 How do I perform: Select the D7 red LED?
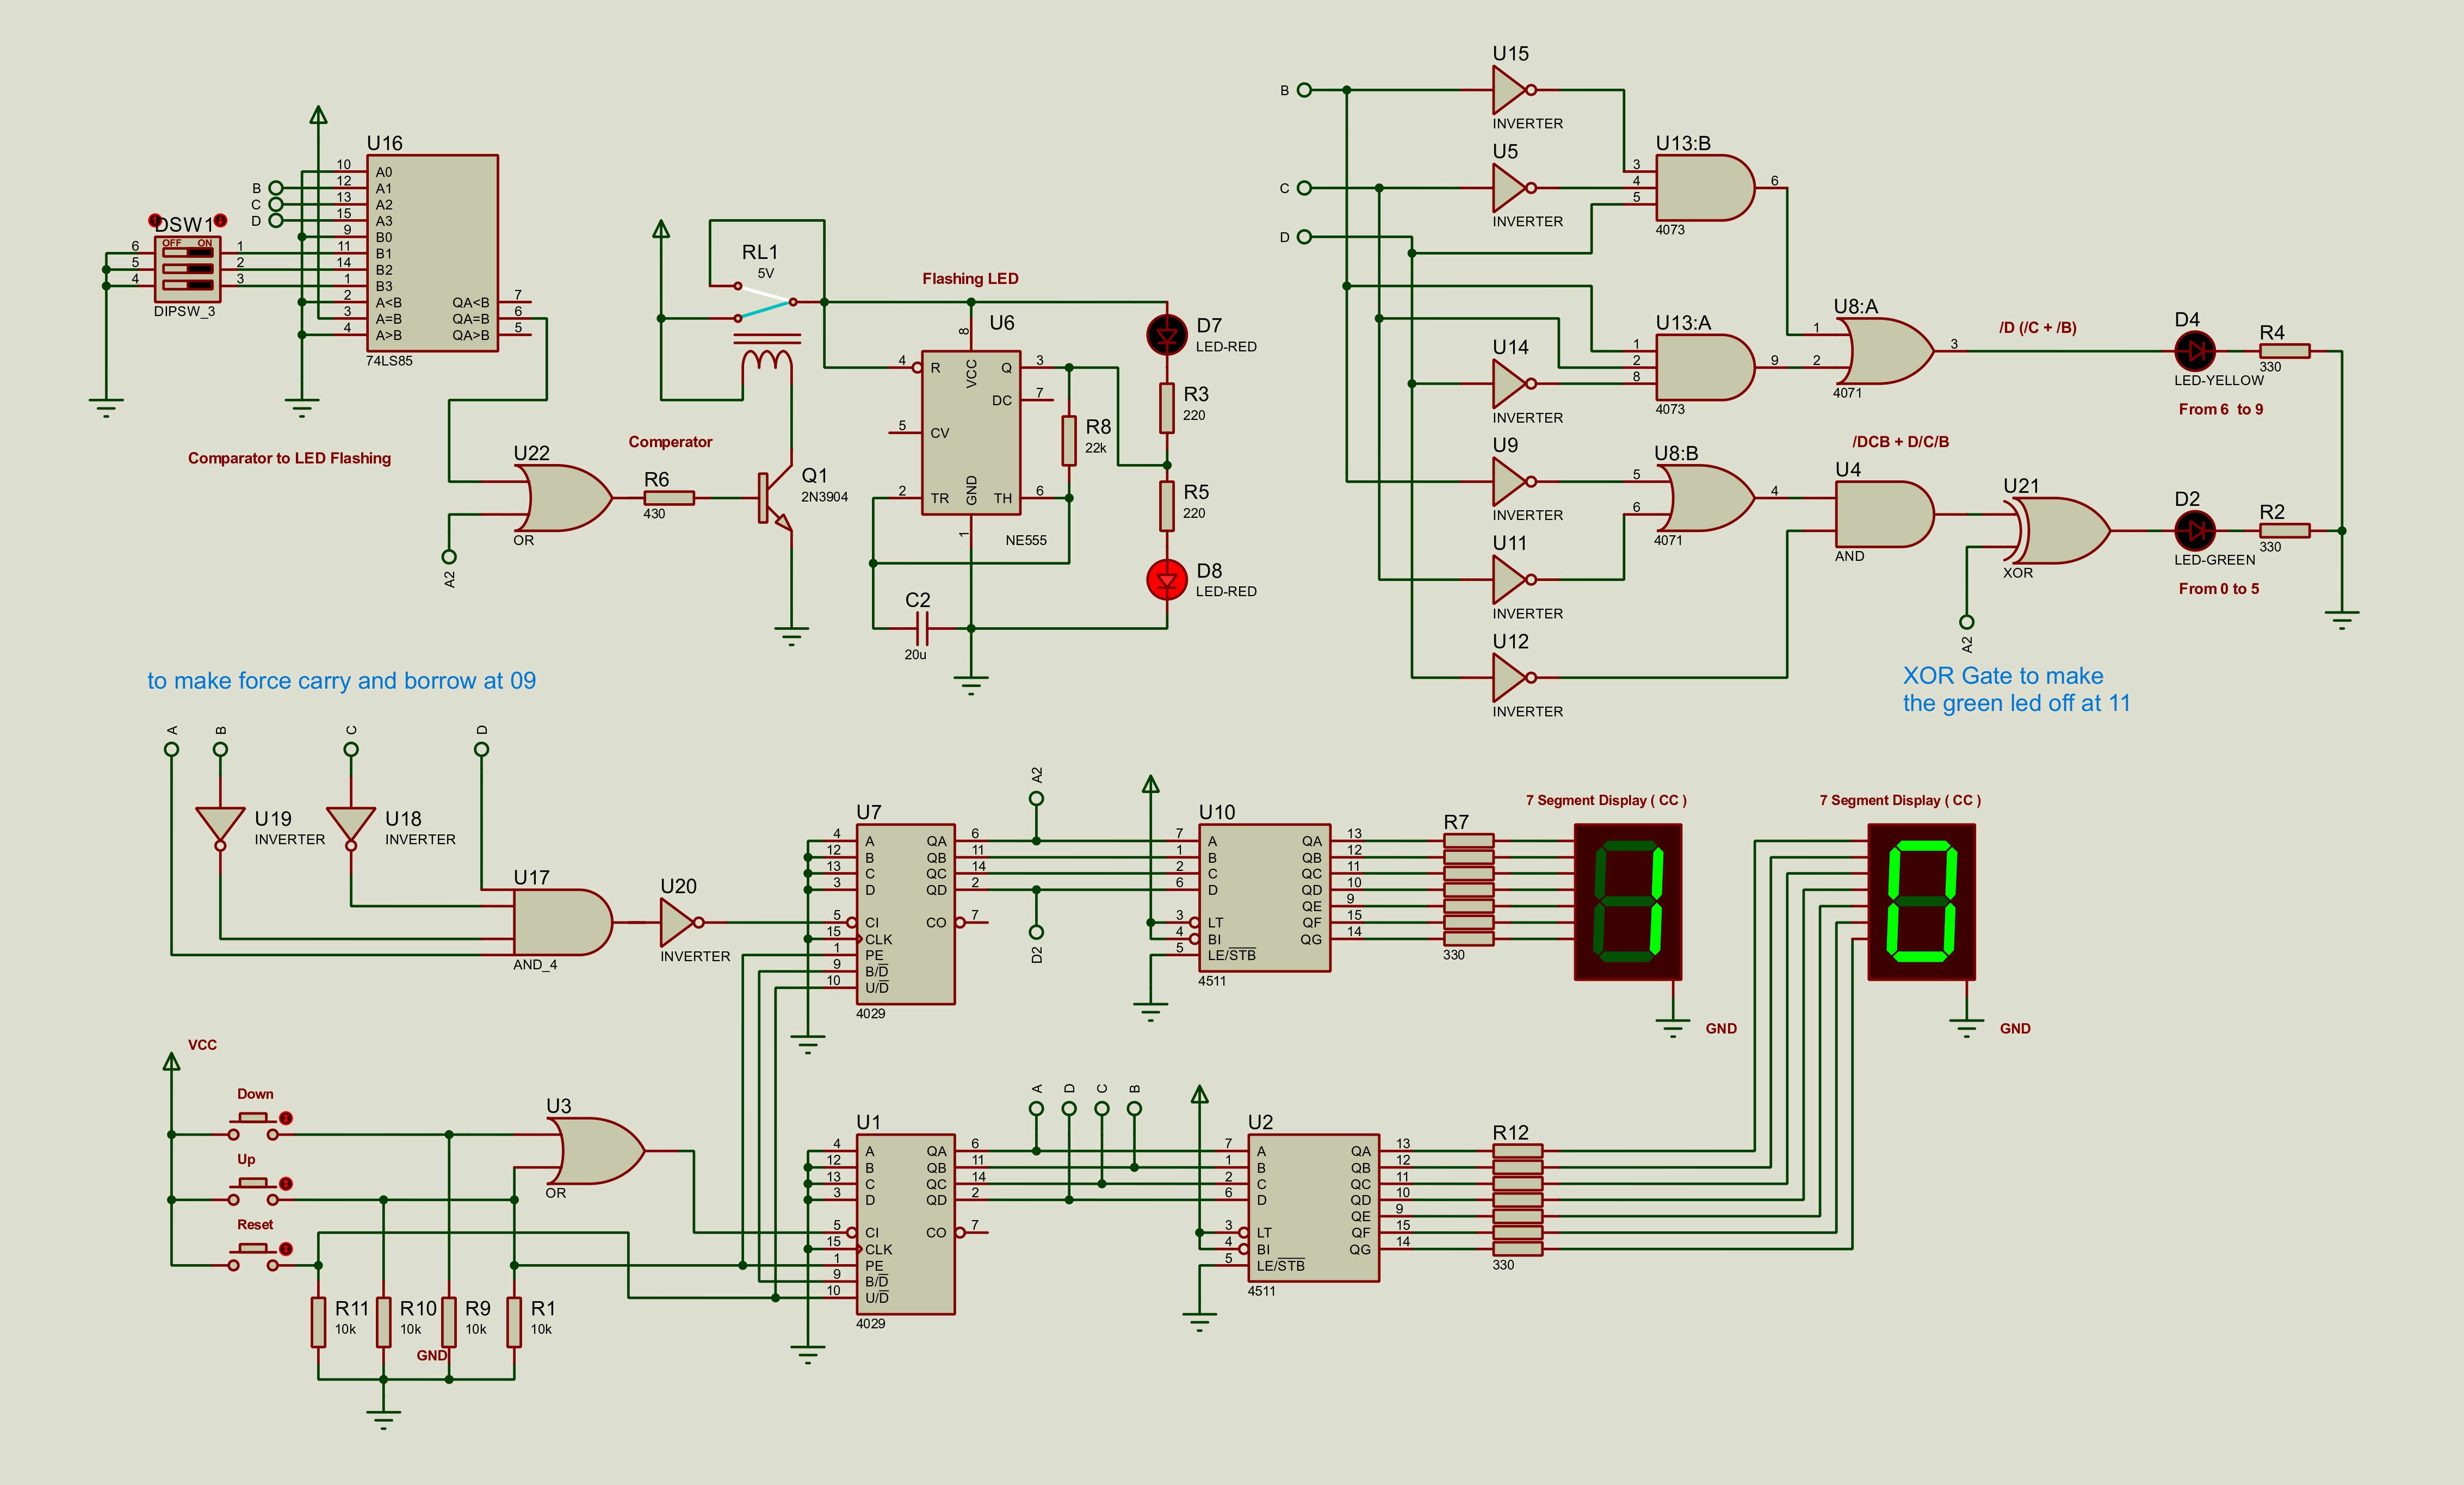1167,335
